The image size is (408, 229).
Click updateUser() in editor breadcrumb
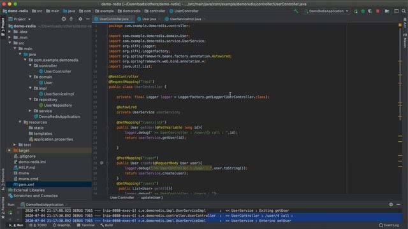(152, 198)
